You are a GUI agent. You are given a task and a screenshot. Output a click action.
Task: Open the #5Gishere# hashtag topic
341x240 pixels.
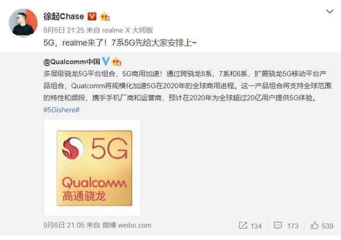61,110
